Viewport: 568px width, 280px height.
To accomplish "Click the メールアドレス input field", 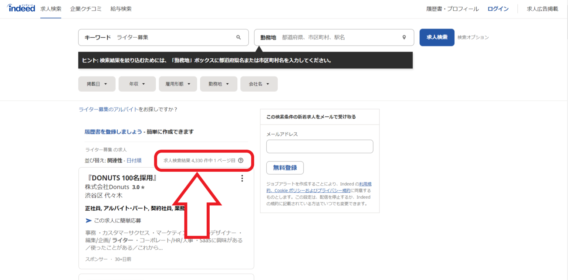I will click(x=319, y=146).
